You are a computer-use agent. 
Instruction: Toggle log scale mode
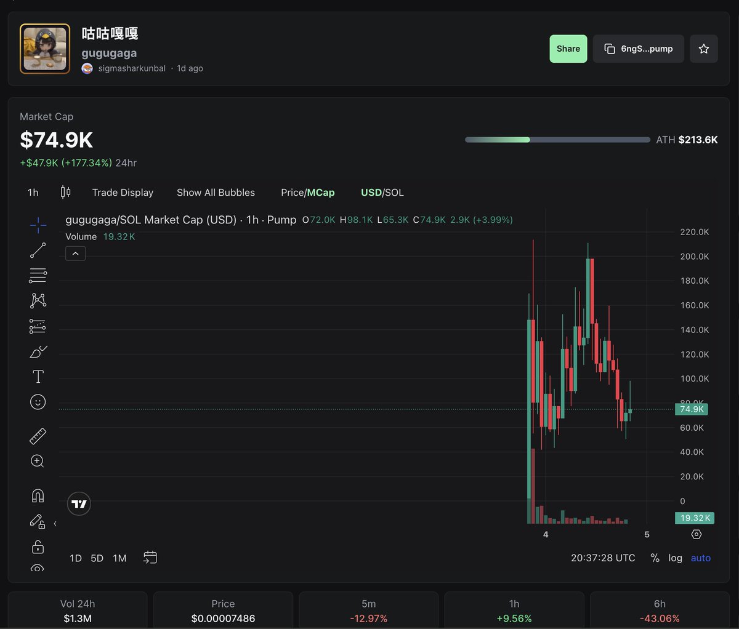pyautogui.click(x=676, y=558)
